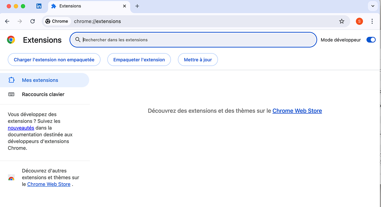Reload the extensions page

pos(33,21)
